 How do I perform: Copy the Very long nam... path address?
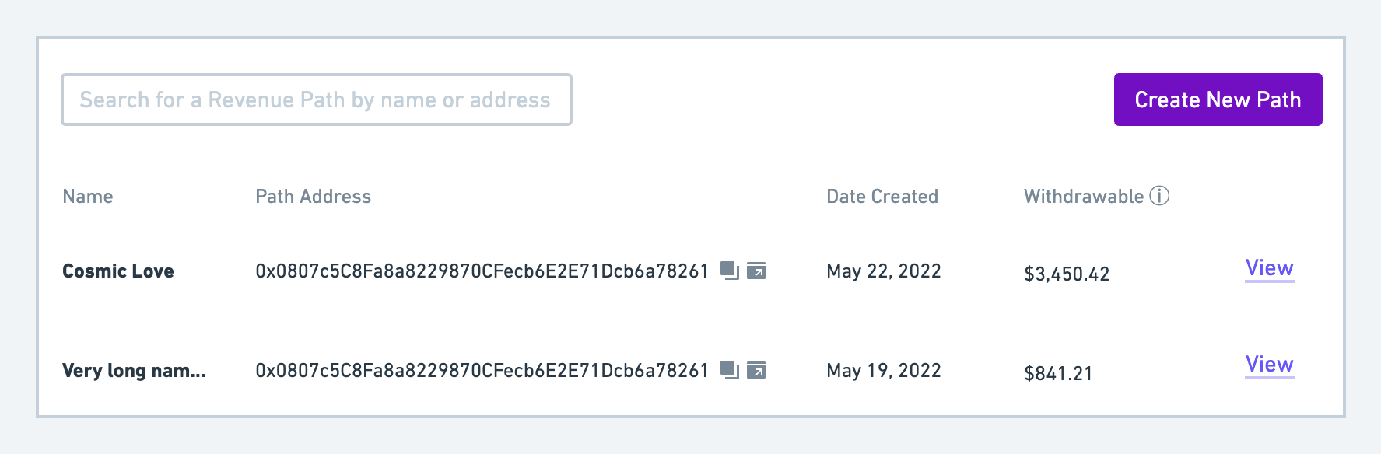tap(730, 370)
